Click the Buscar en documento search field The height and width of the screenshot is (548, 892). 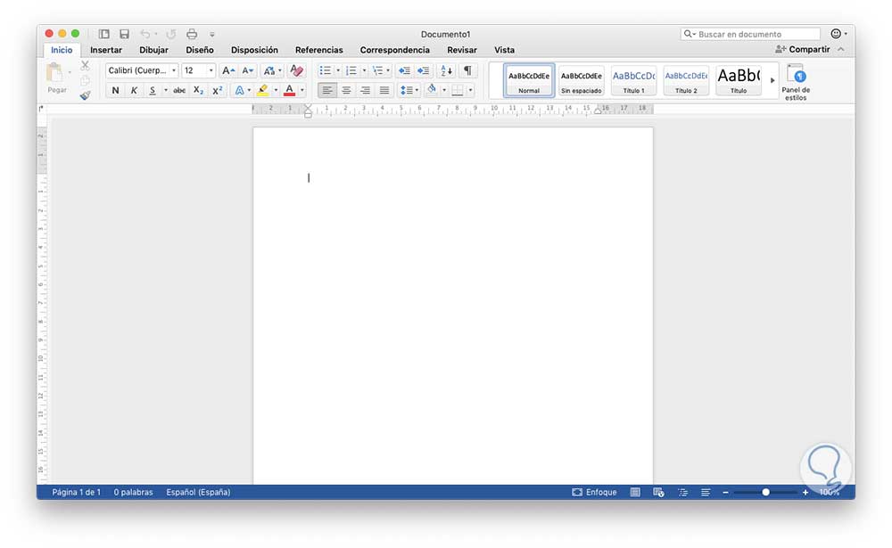(x=751, y=34)
